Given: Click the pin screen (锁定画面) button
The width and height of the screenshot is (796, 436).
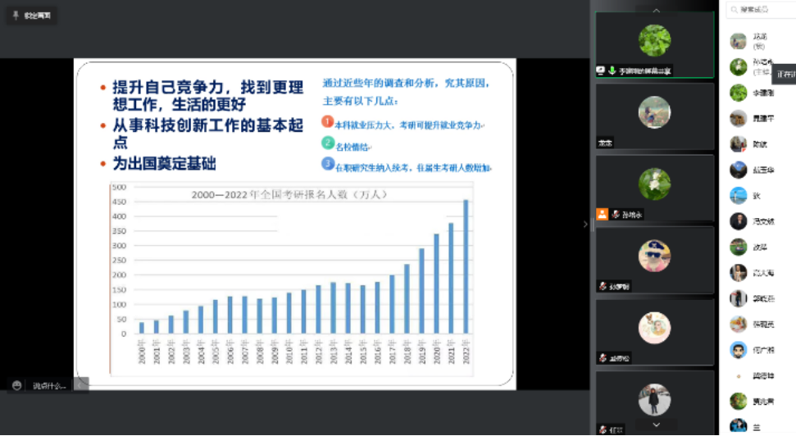Looking at the screenshot, I should [33, 15].
